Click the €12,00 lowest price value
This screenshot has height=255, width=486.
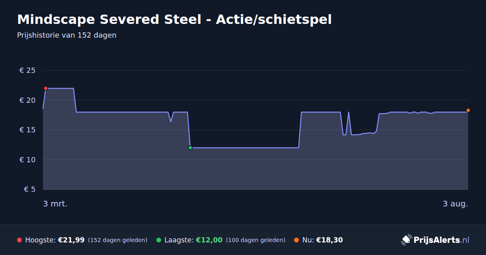(209, 240)
